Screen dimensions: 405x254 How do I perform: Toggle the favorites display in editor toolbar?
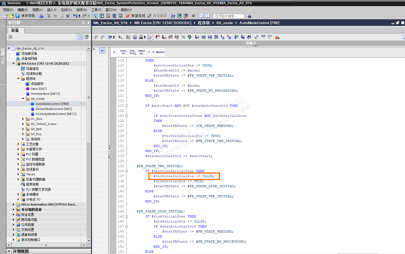(x=150, y=37)
